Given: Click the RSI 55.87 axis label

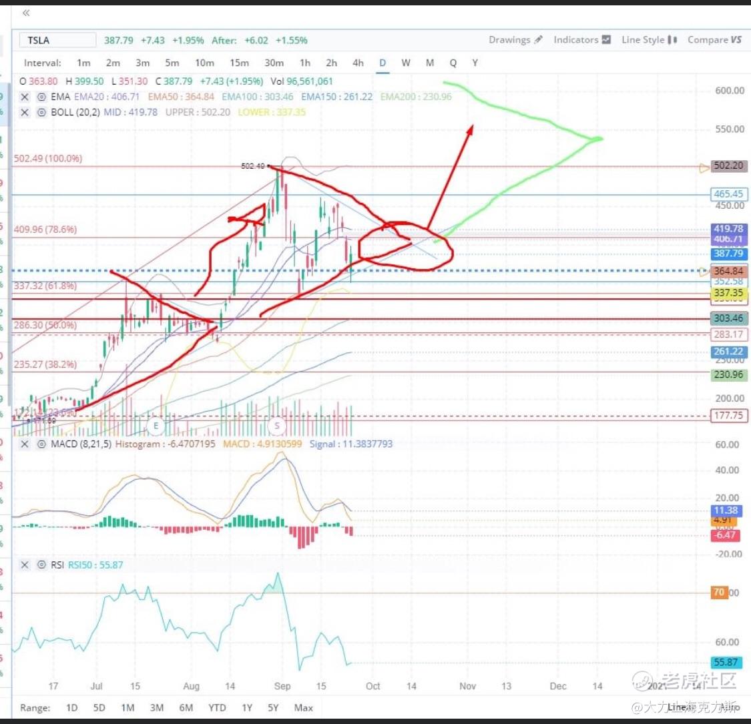Looking at the screenshot, I should tap(726, 663).
